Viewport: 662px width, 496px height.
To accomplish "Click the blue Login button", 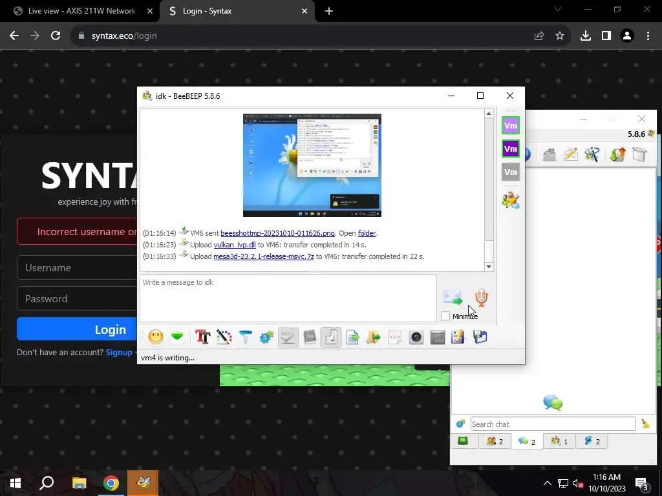I will (78, 329).
